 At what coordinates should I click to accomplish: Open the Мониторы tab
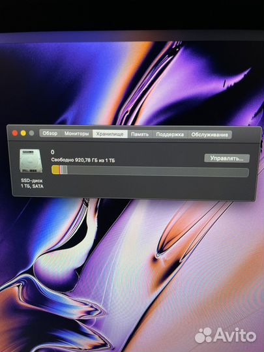[76, 134]
